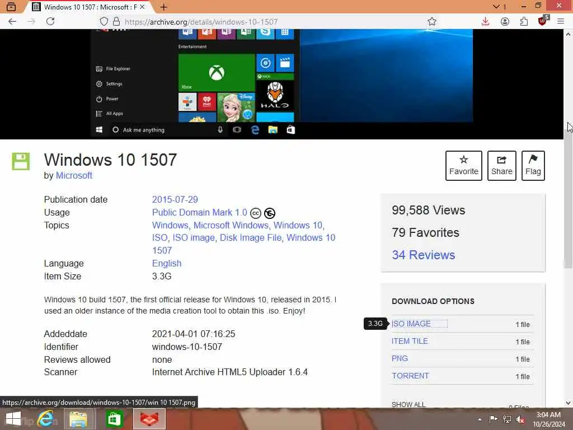Click SHOW ALL download options
This screenshot has width=573, height=430.
click(408, 404)
